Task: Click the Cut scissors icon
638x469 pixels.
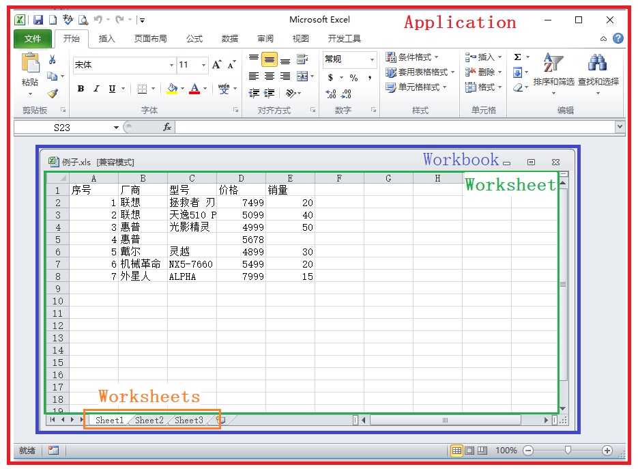Action: [x=52, y=60]
